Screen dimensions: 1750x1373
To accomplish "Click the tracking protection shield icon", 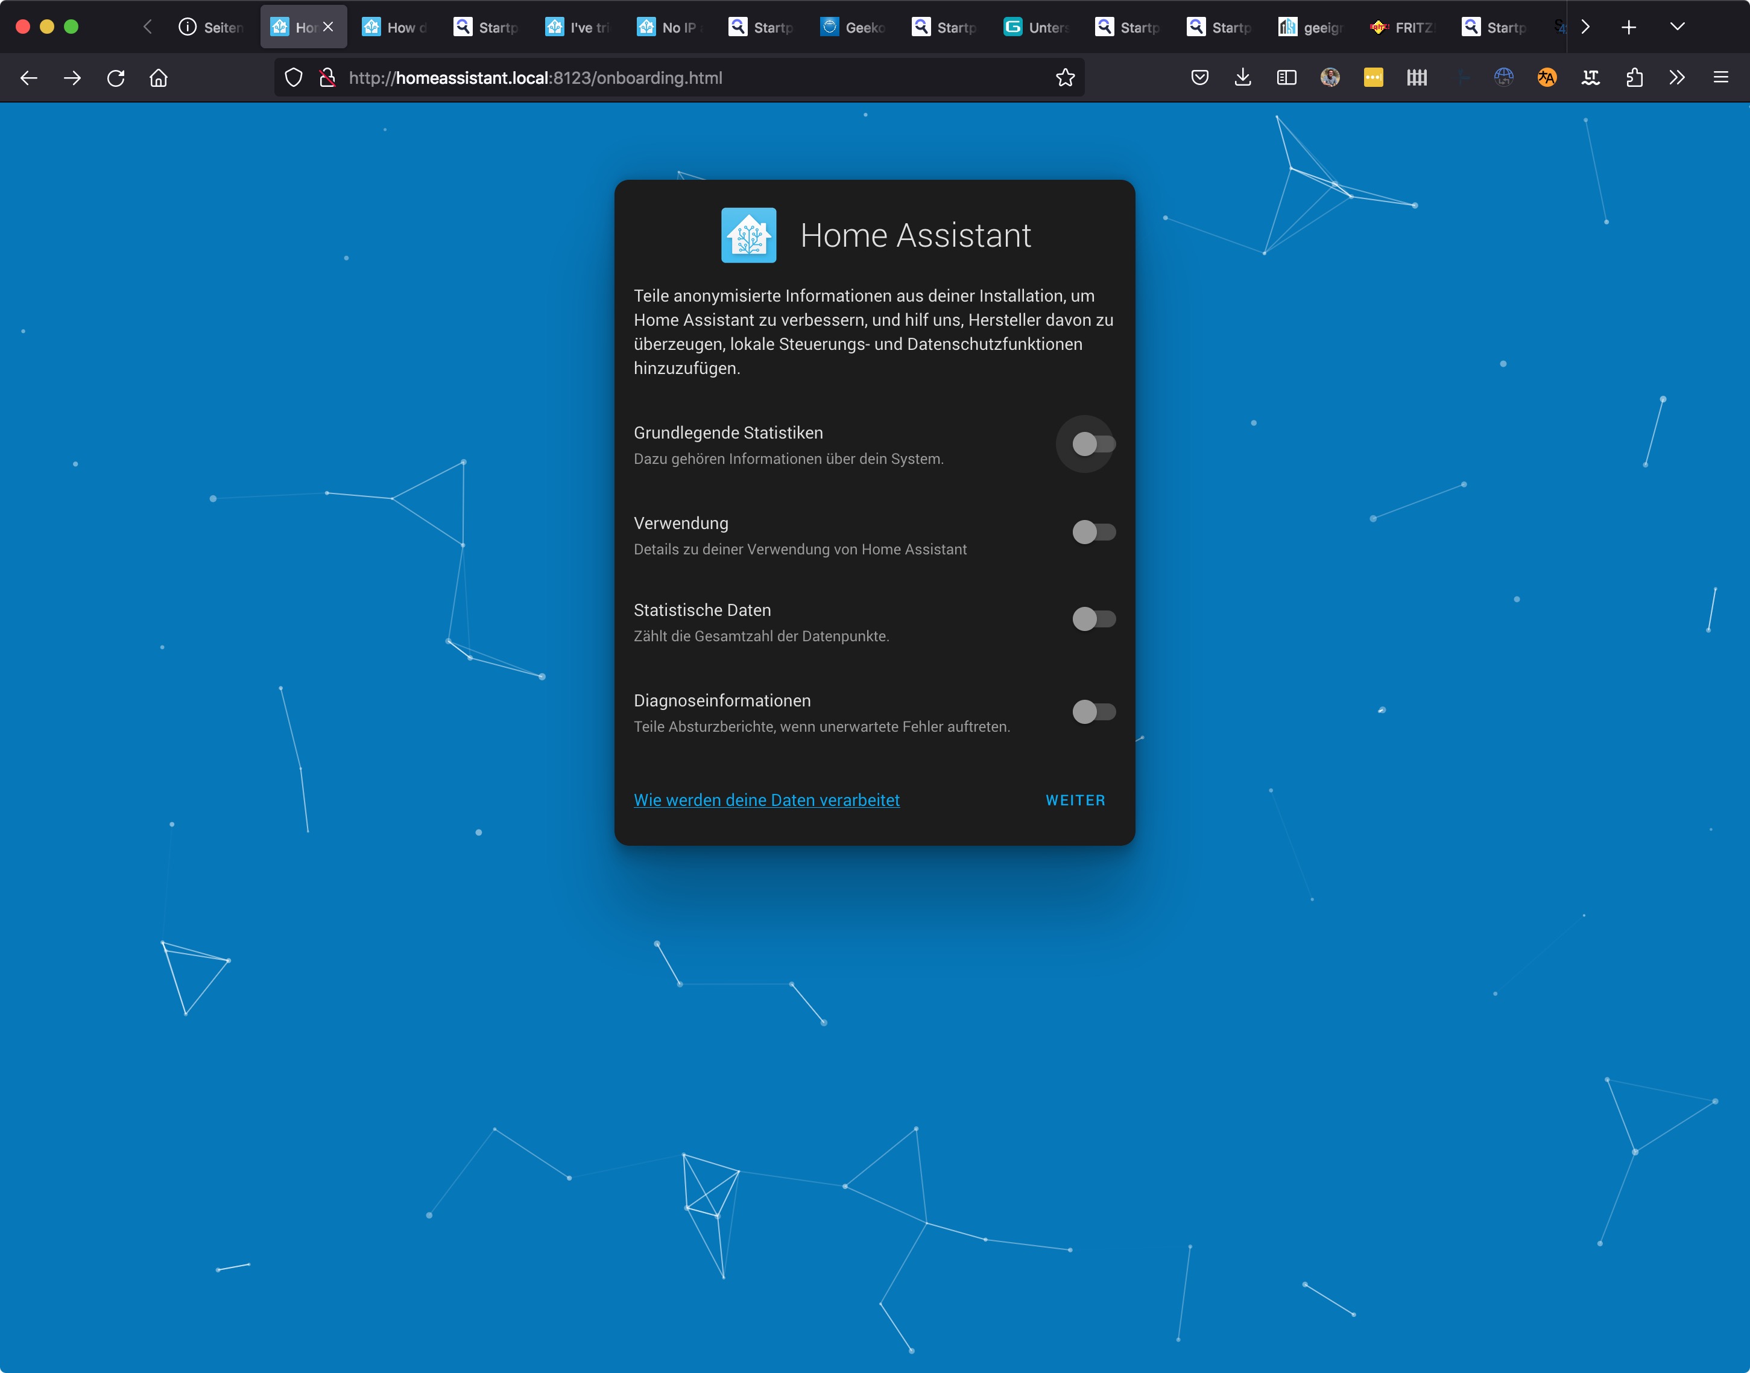I will pos(294,78).
